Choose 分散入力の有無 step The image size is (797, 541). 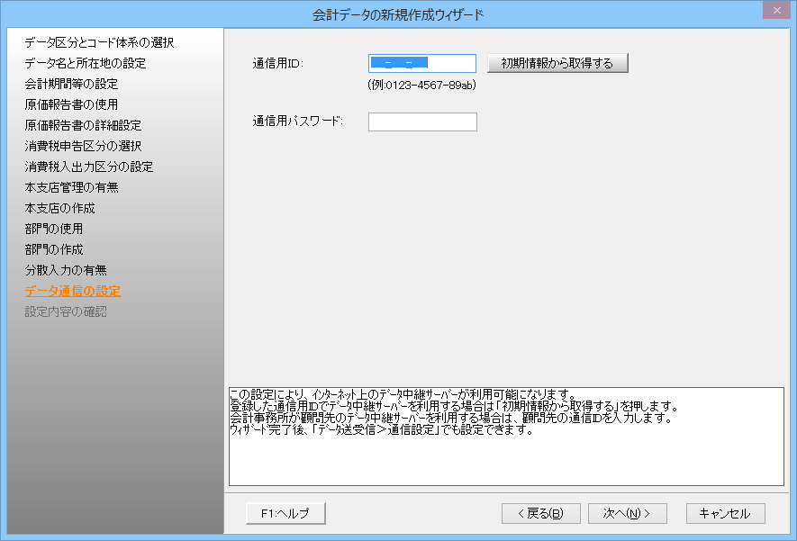click(66, 270)
